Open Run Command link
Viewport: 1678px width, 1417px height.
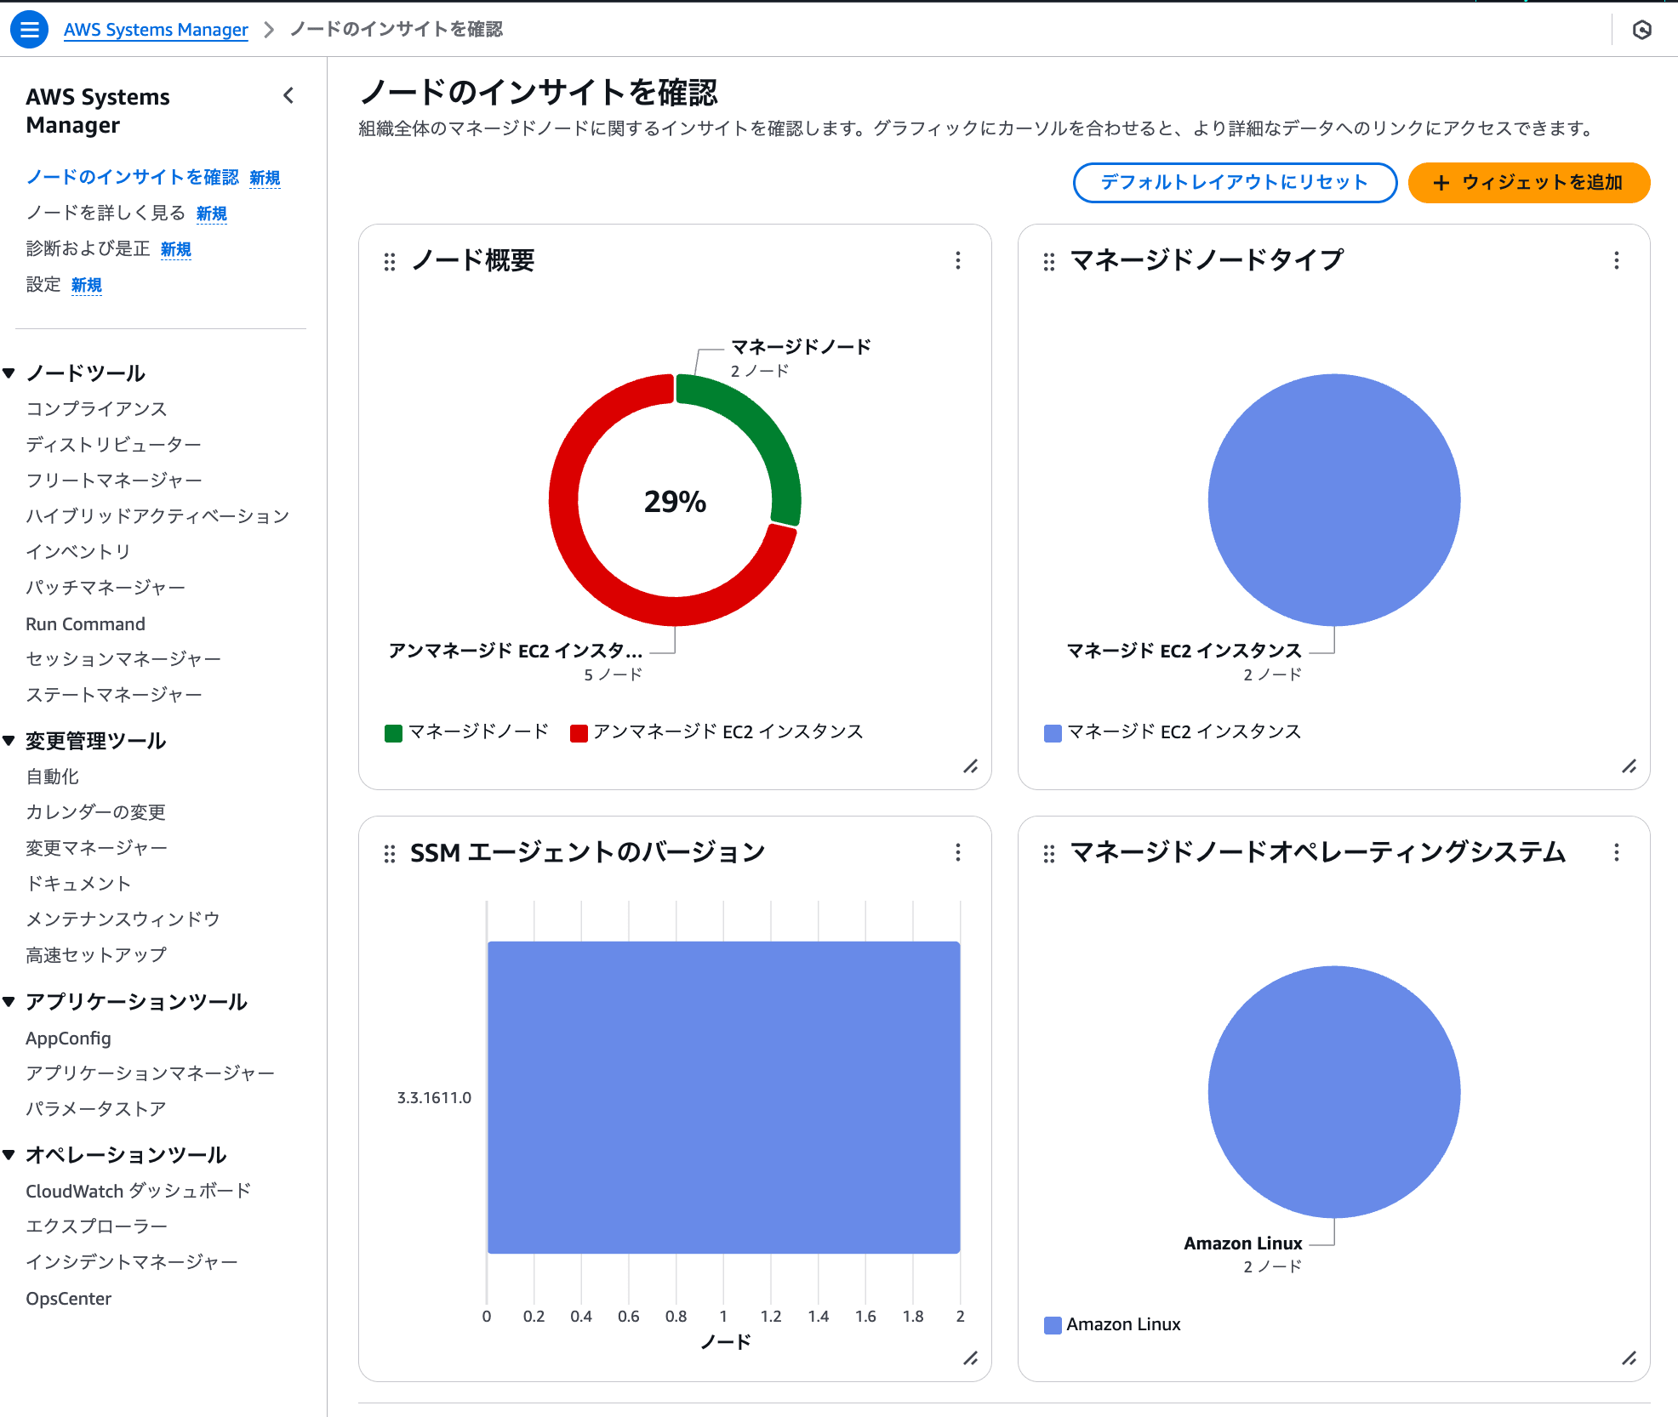tap(85, 623)
